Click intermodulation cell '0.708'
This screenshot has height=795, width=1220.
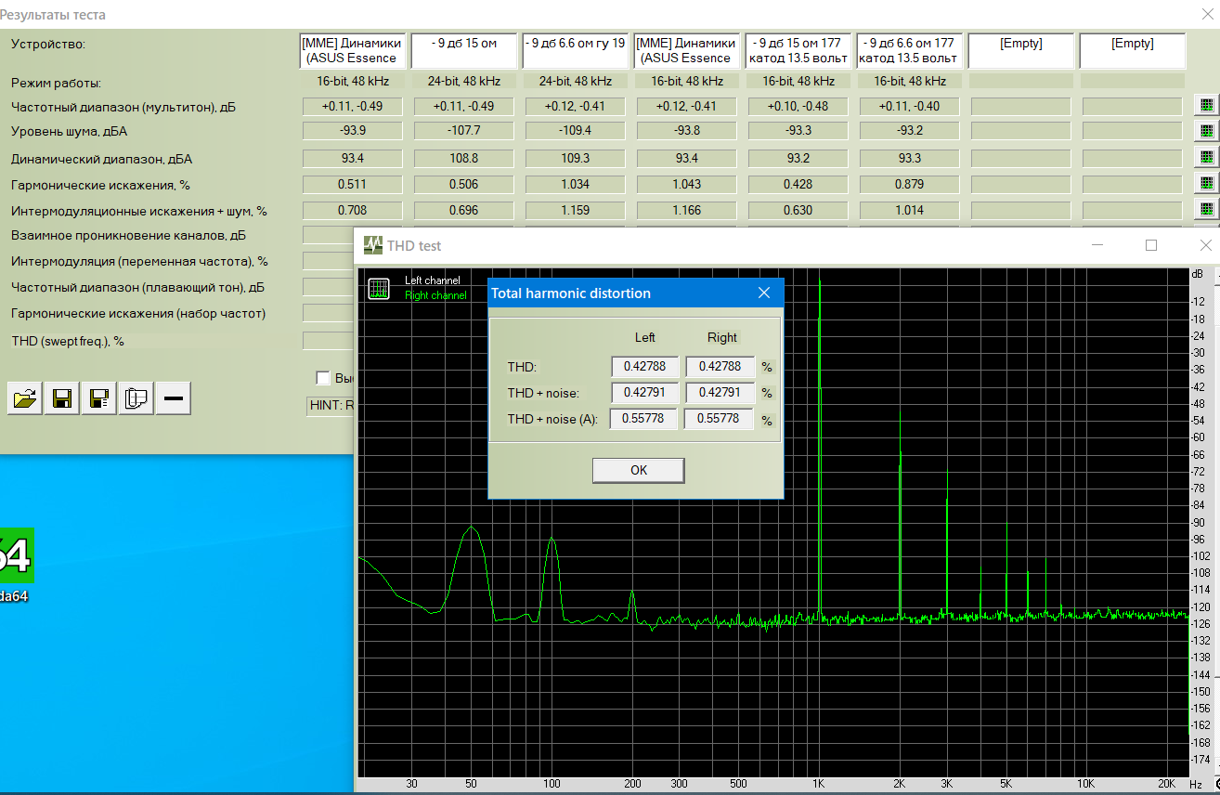[x=353, y=210]
